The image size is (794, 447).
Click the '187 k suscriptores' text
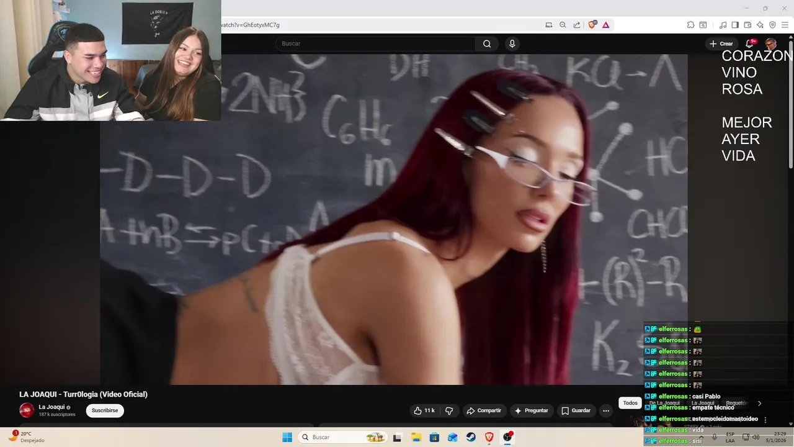tap(57, 414)
